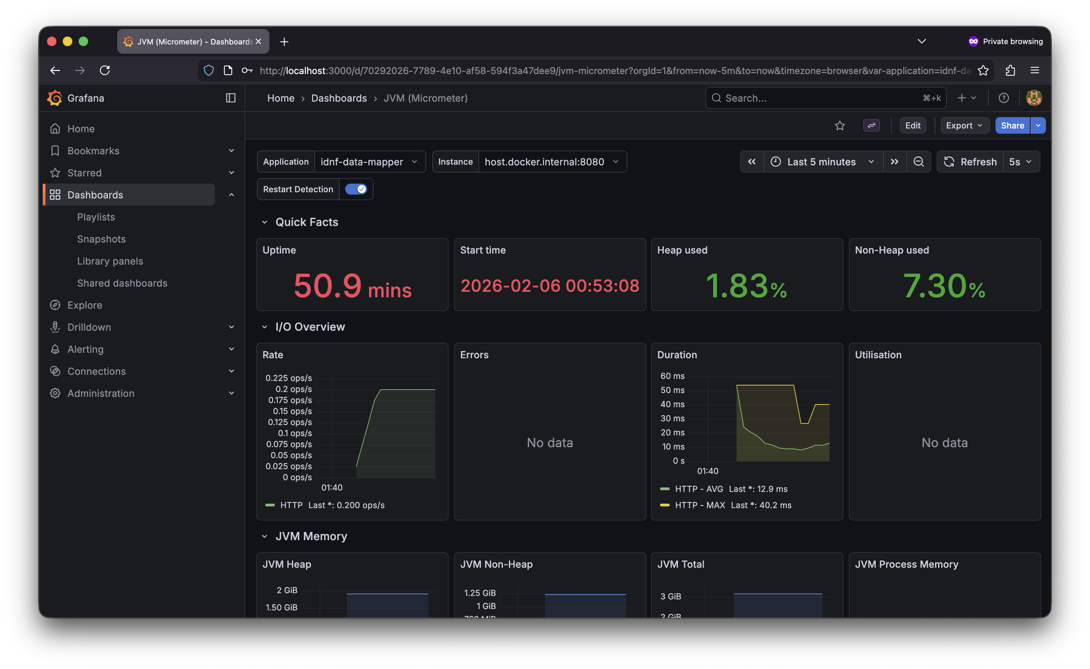Viewport: 1090px width, 669px height.
Task: Shift time range backward with double-left arrows
Action: point(752,162)
